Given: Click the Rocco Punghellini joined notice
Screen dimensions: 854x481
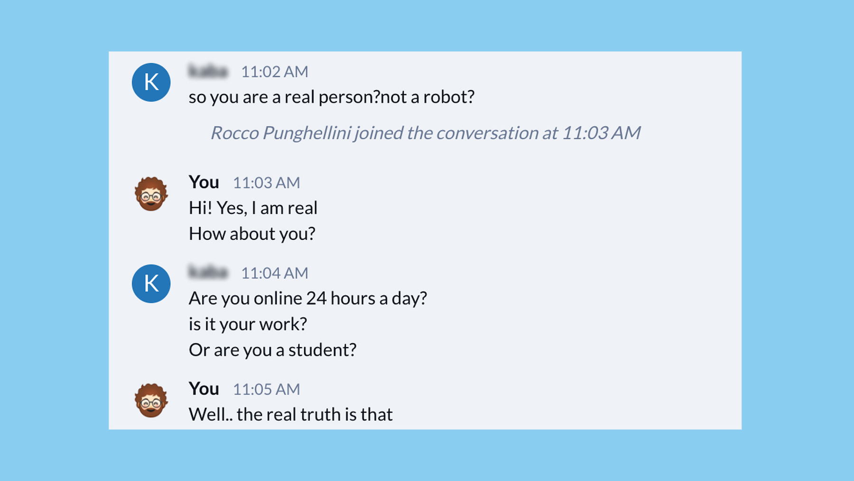Looking at the screenshot, I should point(426,133).
